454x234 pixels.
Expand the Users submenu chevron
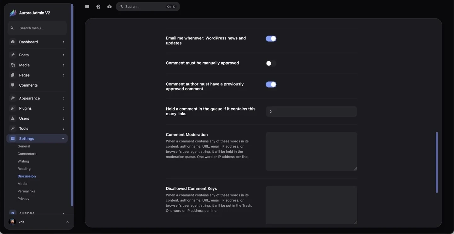click(64, 118)
